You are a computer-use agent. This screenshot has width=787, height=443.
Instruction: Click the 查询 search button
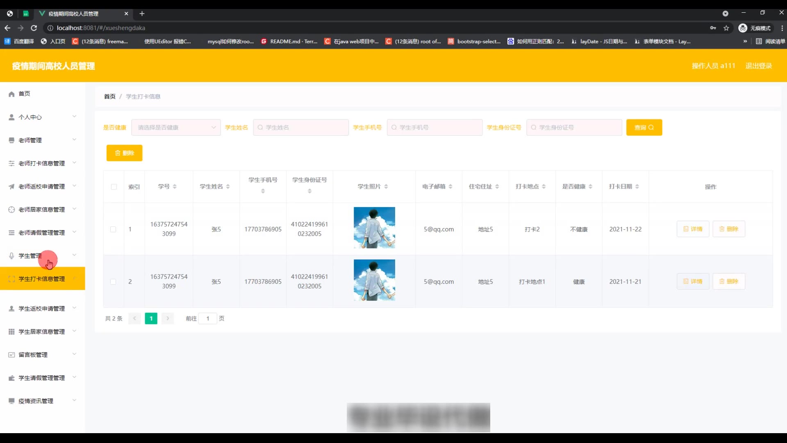point(644,128)
